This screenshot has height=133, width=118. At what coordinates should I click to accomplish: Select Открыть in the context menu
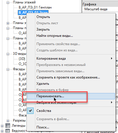coord(43,17)
